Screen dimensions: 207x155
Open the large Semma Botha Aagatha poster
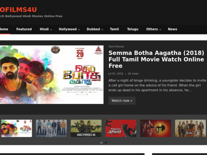coord(52,75)
